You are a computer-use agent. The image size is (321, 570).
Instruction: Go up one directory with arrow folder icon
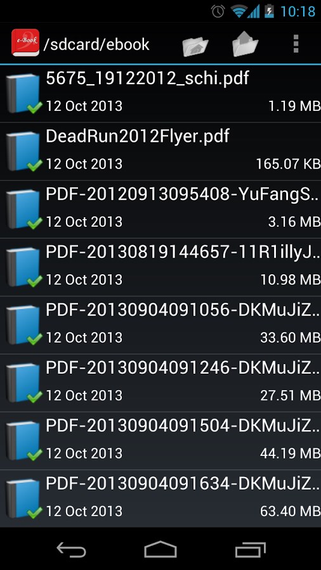pyautogui.click(x=246, y=44)
